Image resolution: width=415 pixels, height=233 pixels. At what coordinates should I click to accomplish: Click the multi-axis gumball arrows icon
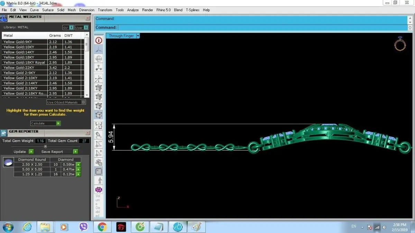pyautogui.click(x=99, y=79)
